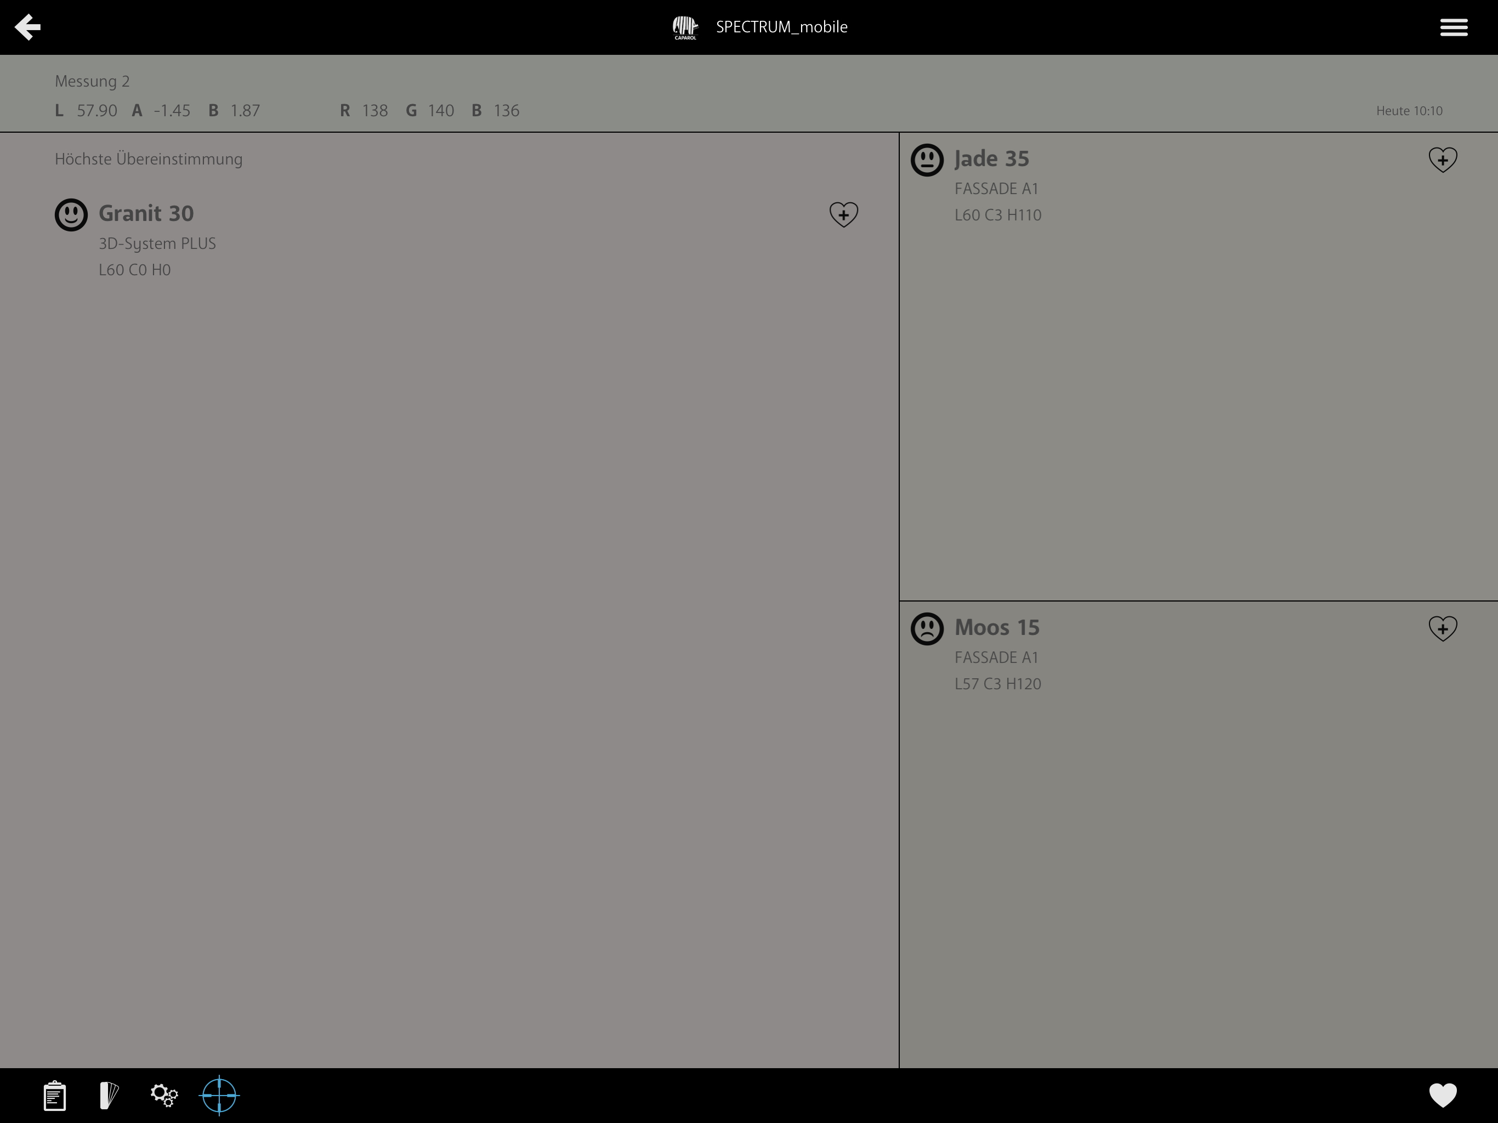Click the SPECTRUM_mobile title
The image size is (1498, 1123).
781,27
